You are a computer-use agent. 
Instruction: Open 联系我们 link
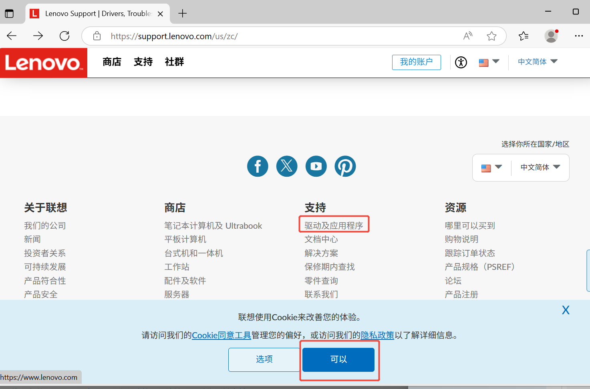coord(321,294)
